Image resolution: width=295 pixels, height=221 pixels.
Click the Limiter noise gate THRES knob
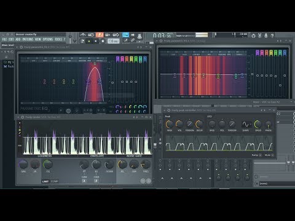pyautogui.click(x=146, y=165)
